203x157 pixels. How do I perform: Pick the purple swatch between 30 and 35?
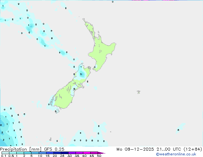point(72,153)
